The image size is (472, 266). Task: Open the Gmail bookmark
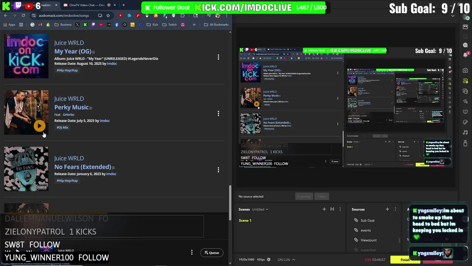click(40, 25)
